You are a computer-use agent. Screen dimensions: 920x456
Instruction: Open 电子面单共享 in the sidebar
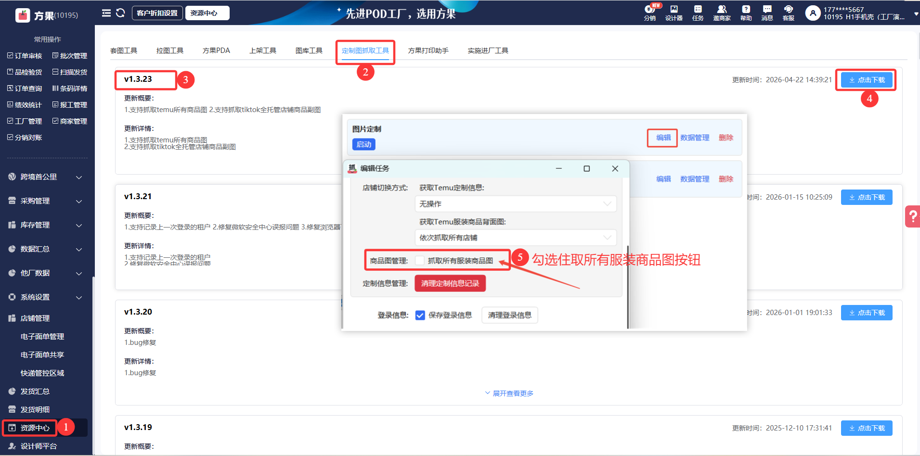[42, 355]
